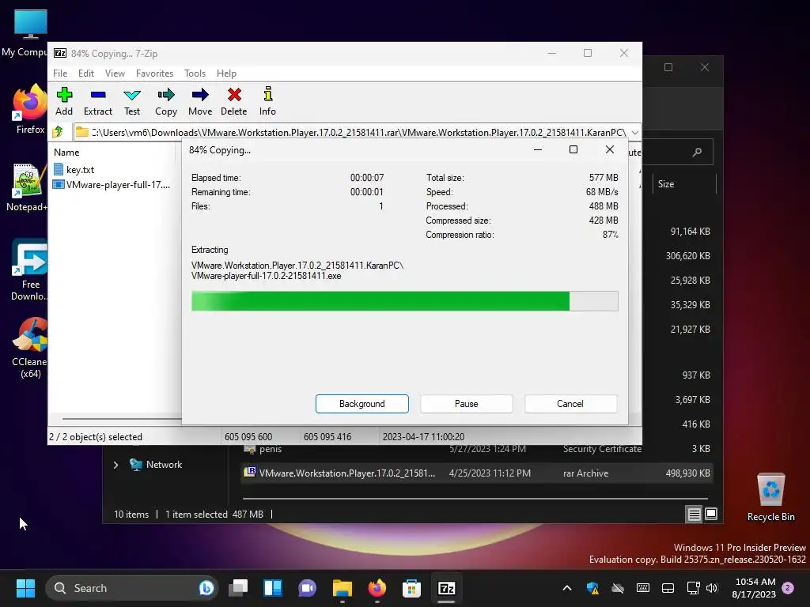Viewport: 810px width, 607px height.
Task: Click the Size column header in Explorer
Action: click(666, 184)
